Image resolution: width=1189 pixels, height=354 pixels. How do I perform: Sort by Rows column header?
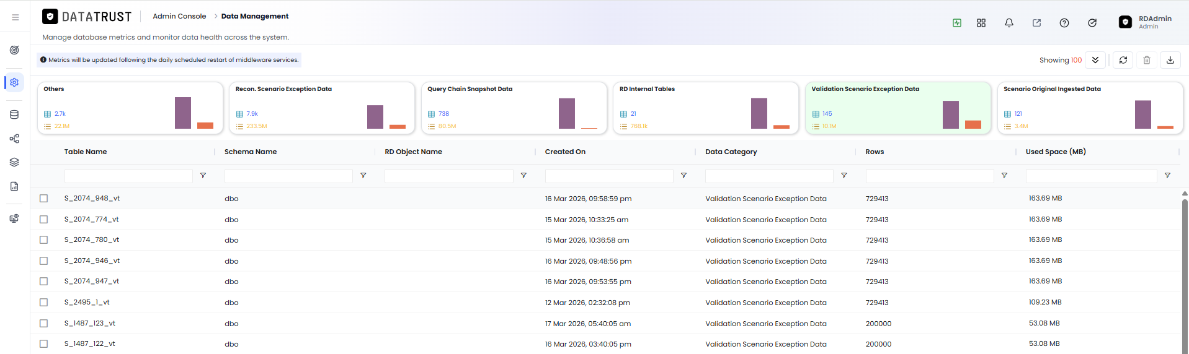[x=875, y=152]
